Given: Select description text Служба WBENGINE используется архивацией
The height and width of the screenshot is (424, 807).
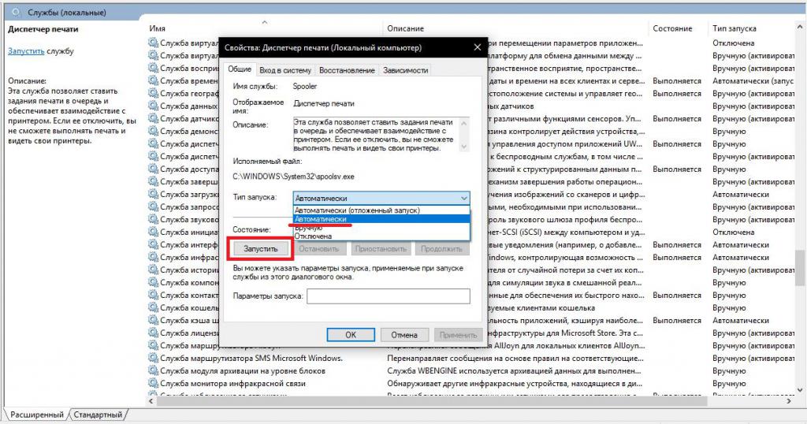Looking at the screenshot, I should point(514,370).
